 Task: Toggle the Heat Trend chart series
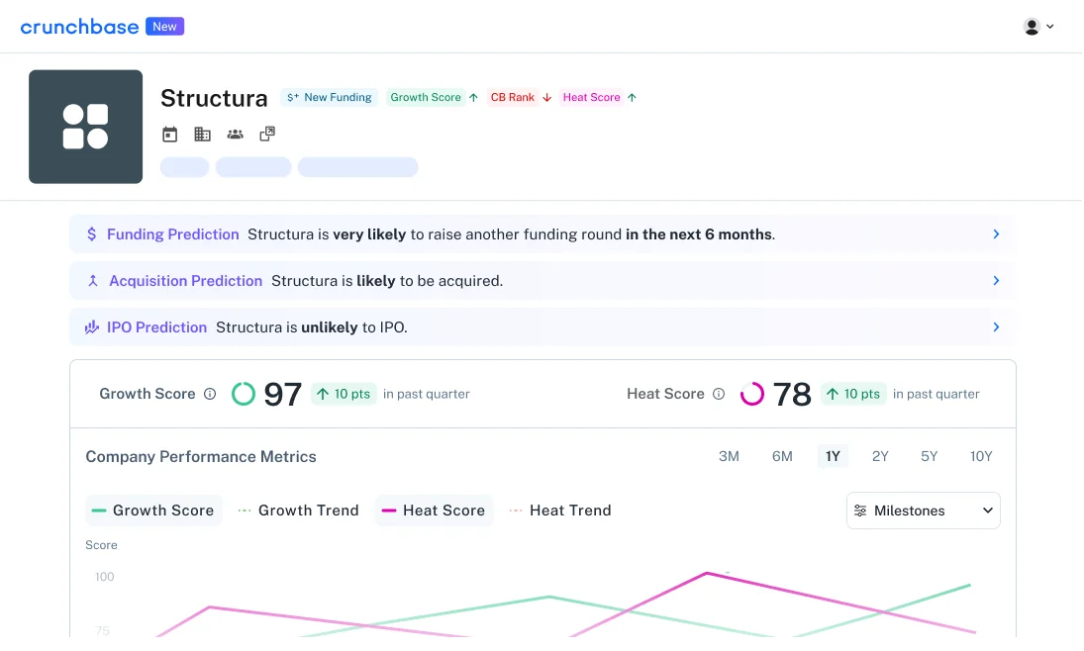pos(560,511)
